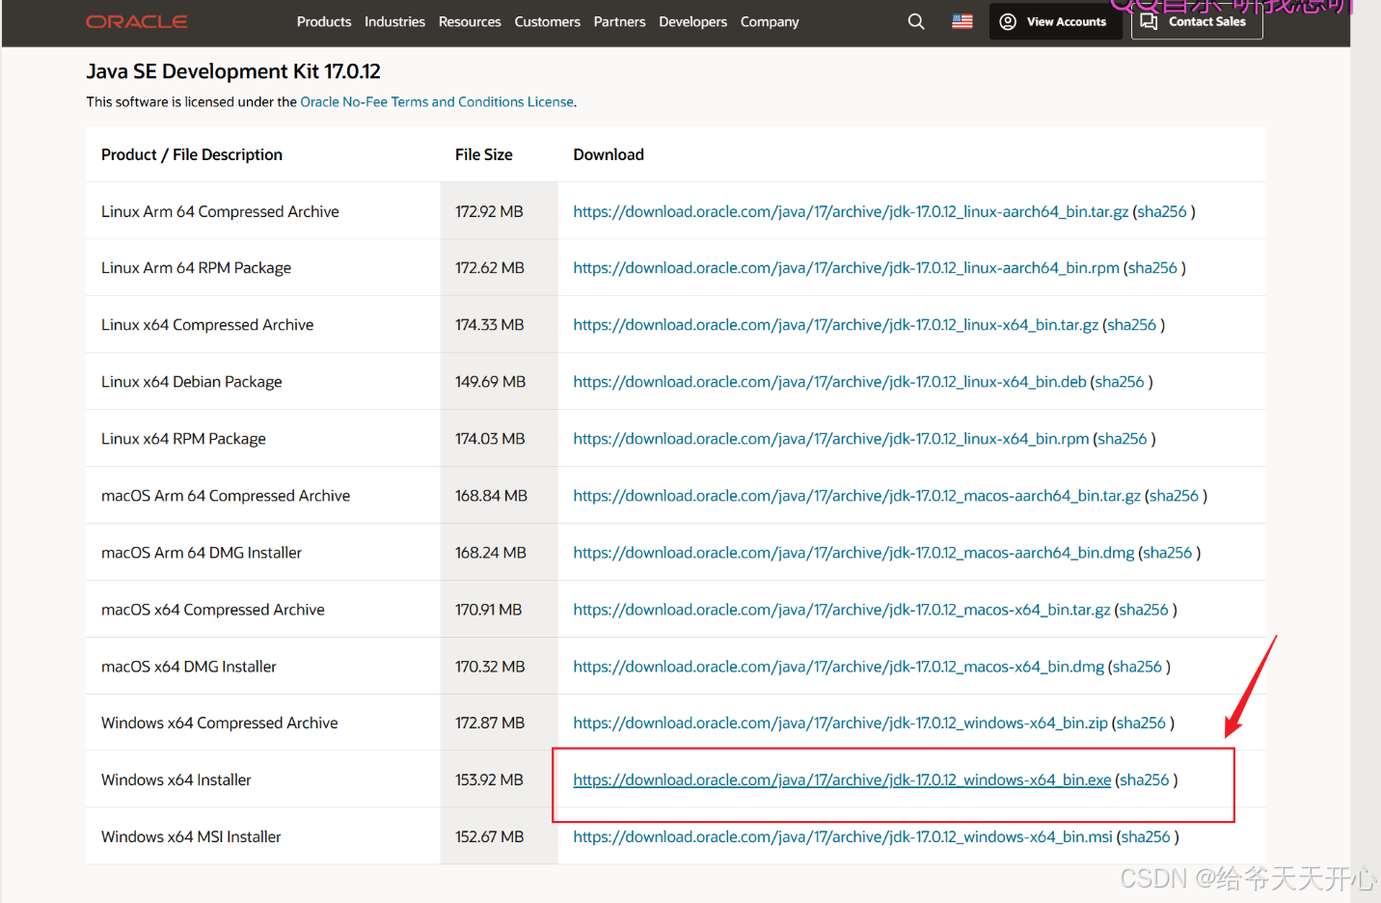
Task: Open sha256 for macOS Arm 64 DMG Installer
Action: click(1168, 552)
